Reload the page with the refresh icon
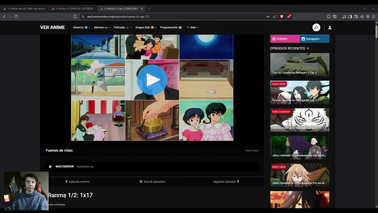 pos(16,17)
